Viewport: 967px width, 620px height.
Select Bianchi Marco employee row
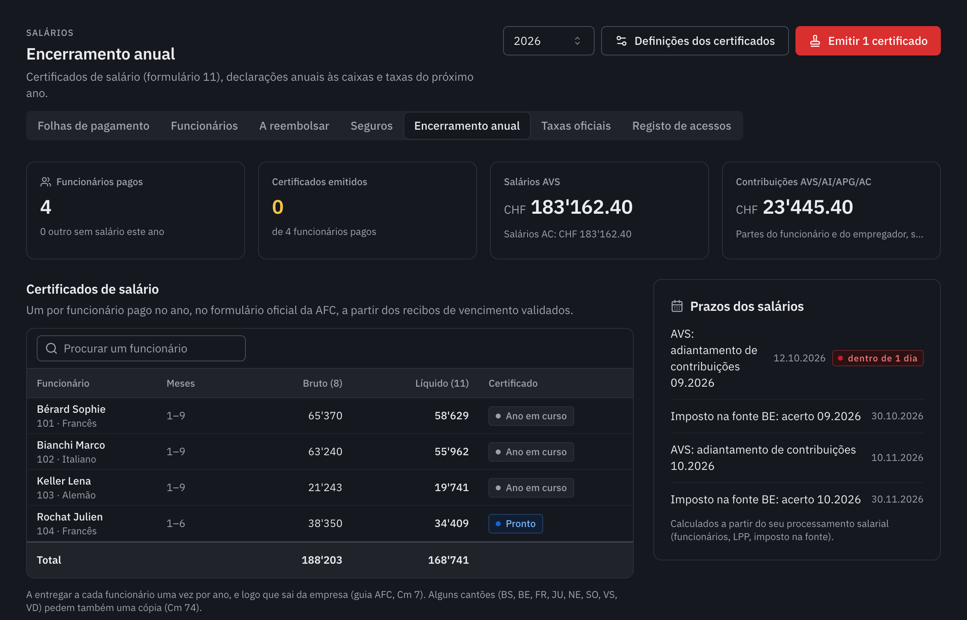(x=330, y=452)
